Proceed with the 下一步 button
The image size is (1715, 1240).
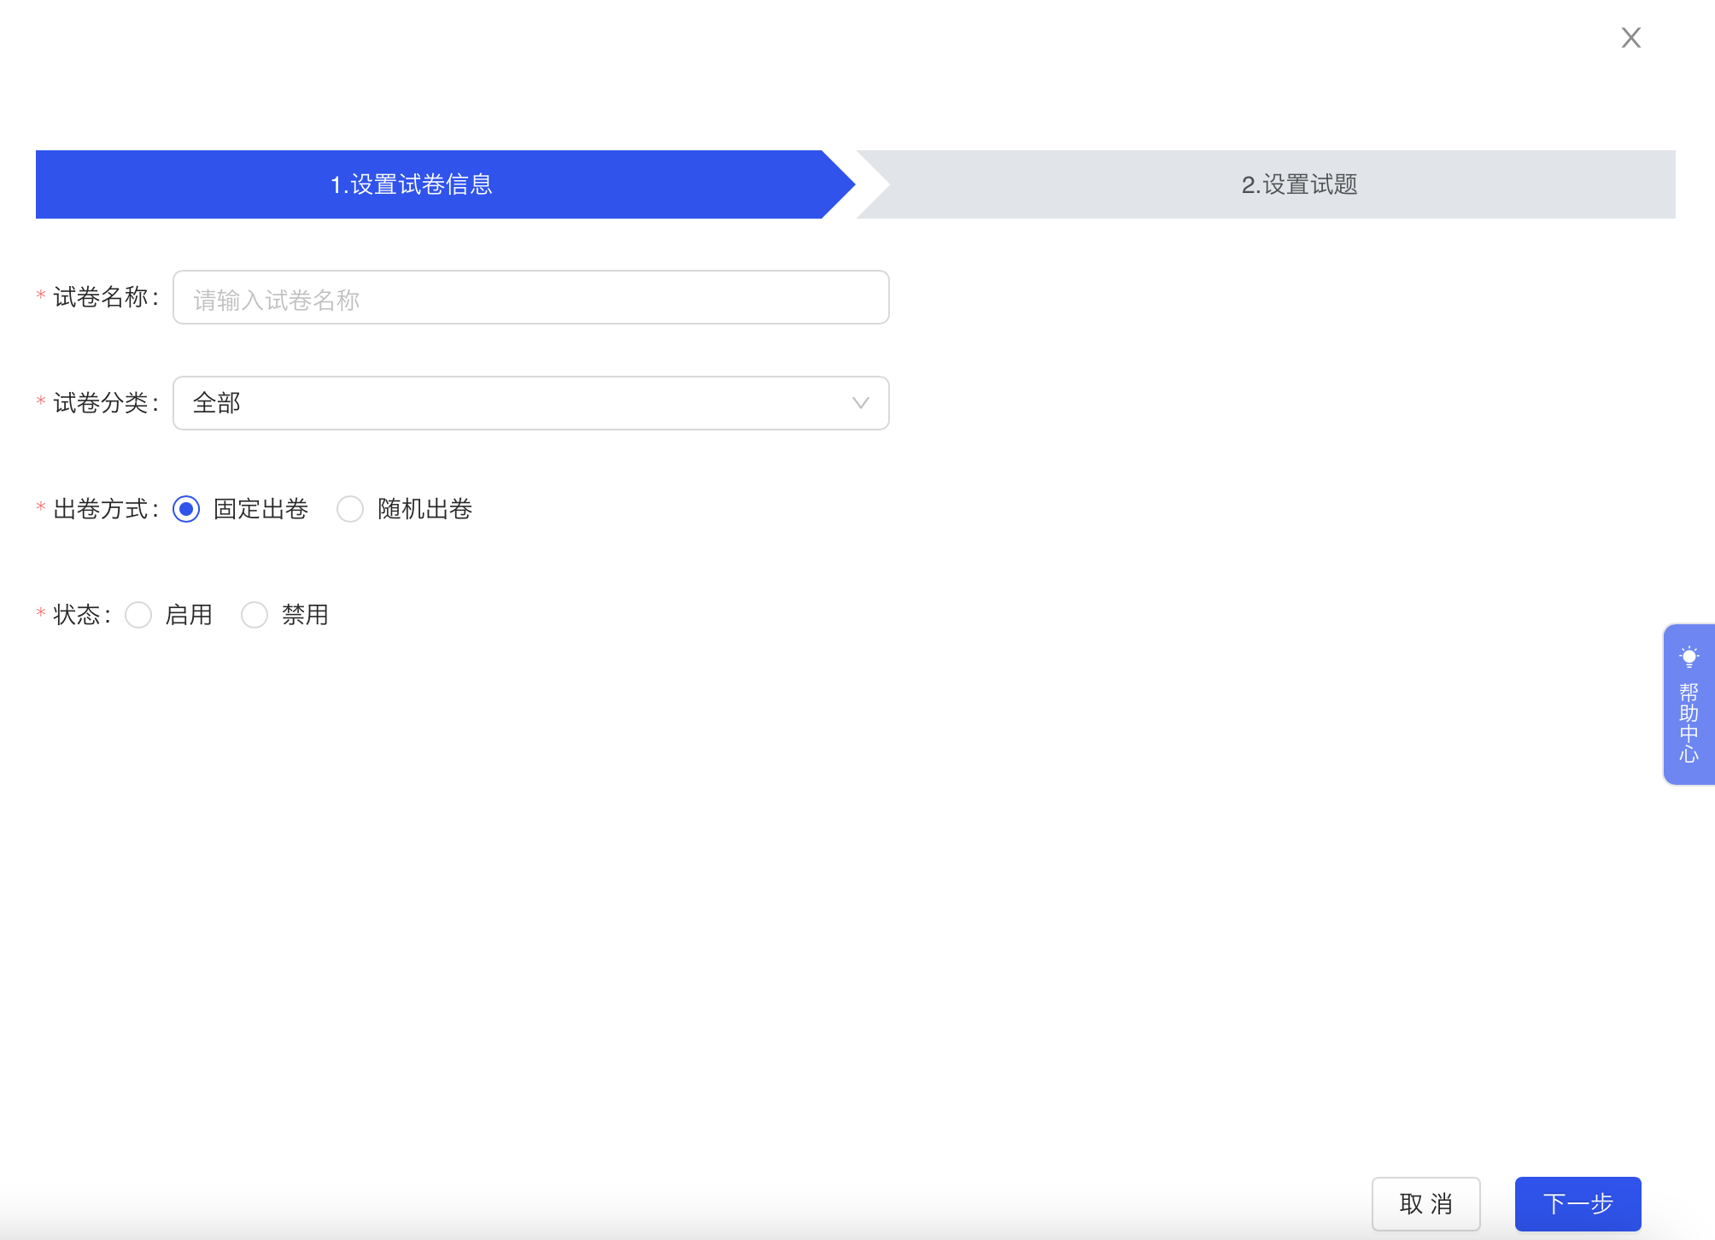pyautogui.click(x=1577, y=1204)
